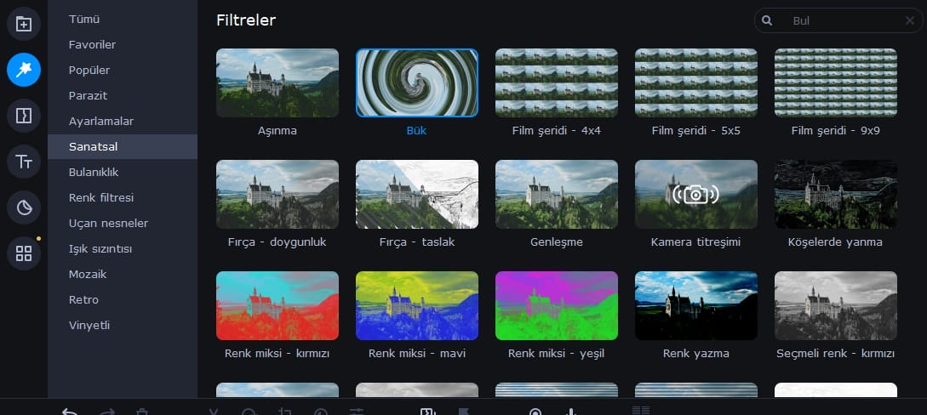This screenshot has height=415, width=927.
Task: Pick the Renk miksi - kırmızı filter
Action: [x=278, y=306]
